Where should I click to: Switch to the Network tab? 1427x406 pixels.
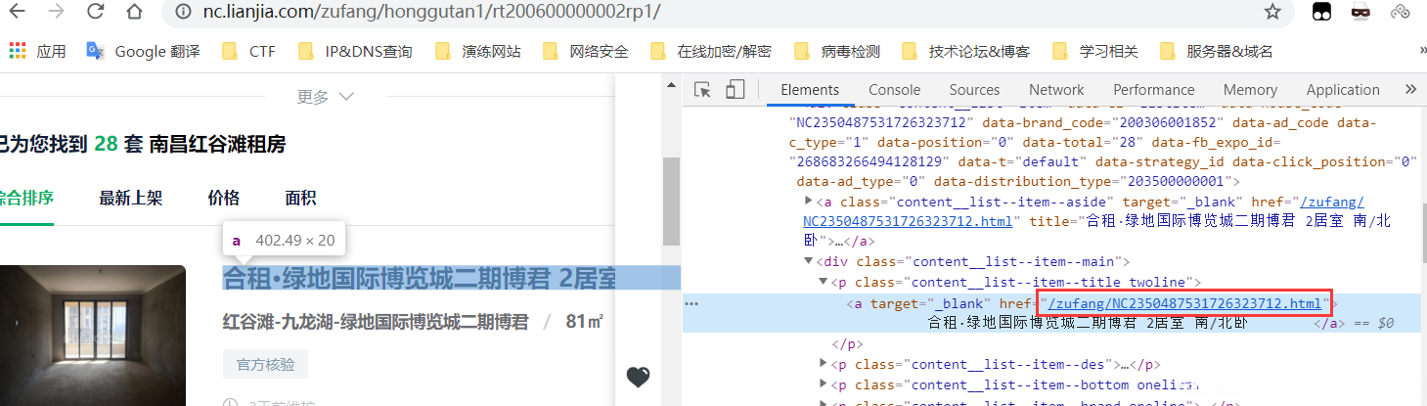point(1056,90)
